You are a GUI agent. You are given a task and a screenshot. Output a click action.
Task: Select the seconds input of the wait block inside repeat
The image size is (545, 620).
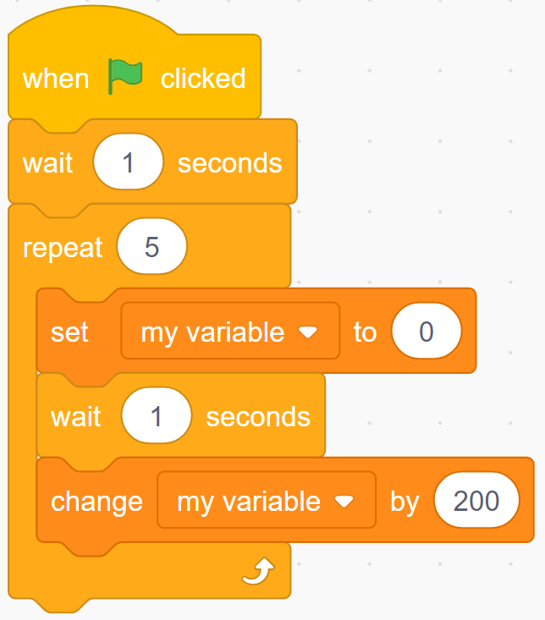click(156, 416)
